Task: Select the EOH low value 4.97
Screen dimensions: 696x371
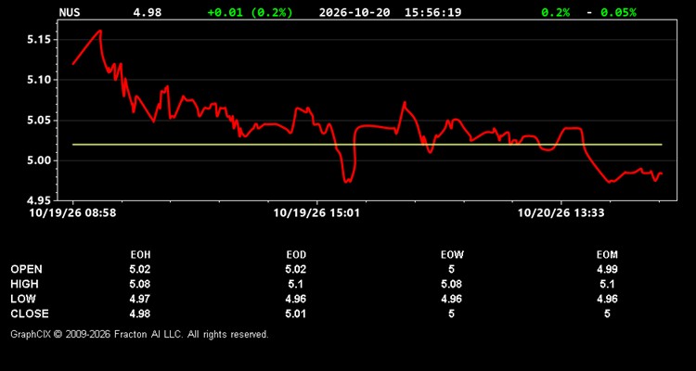Action: pyautogui.click(x=140, y=299)
